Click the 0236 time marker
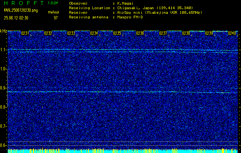Screen dimensions: 241x153 [140, 33]
